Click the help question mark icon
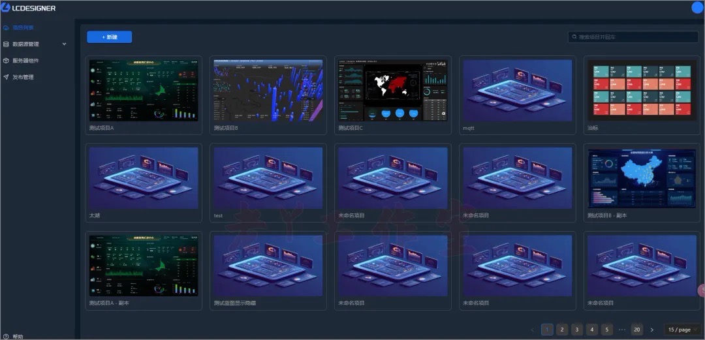This screenshot has width=705, height=340. (x=6, y=336)
